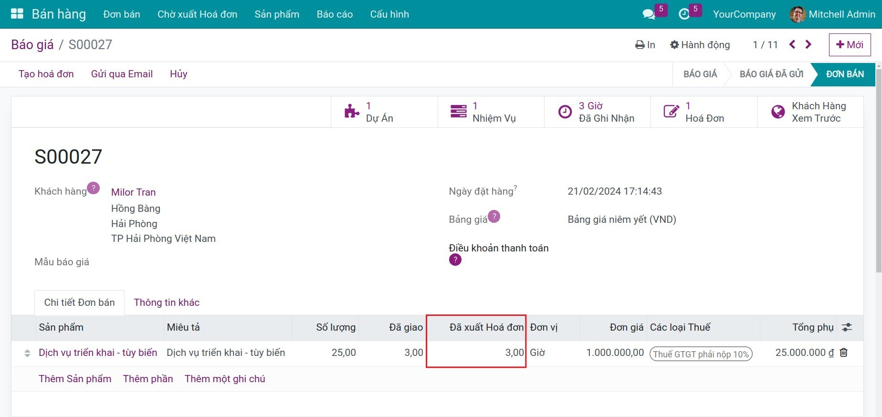Open the Báo cáo menu
882x417 pixels.
coord(335,14)
